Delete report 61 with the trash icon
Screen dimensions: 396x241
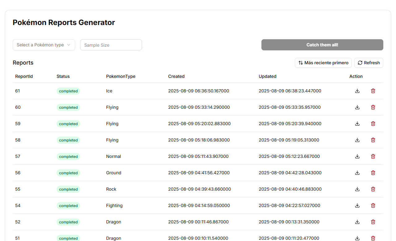pos(373,91)
